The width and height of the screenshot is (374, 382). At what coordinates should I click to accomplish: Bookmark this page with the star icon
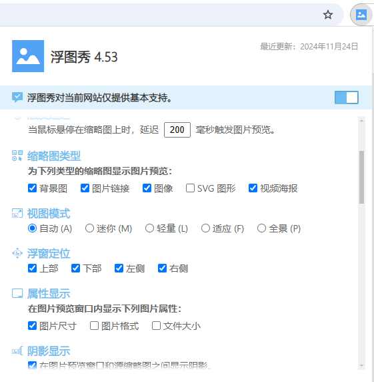pos(328,15)
